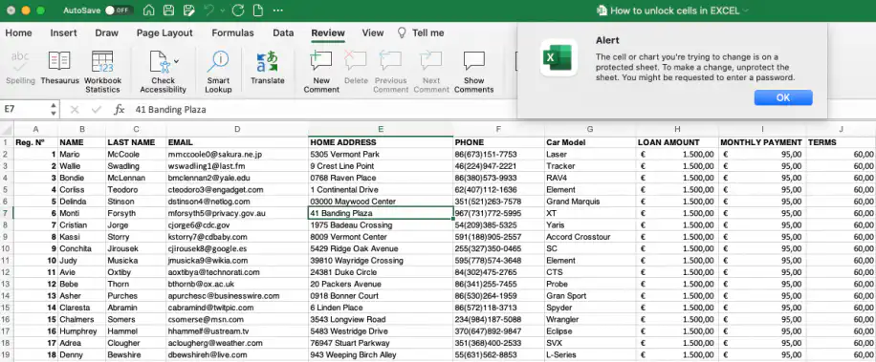The height and width of the screenshot is (362, 876).
Task: Switch to the Home tab
Action: (18, 32)
